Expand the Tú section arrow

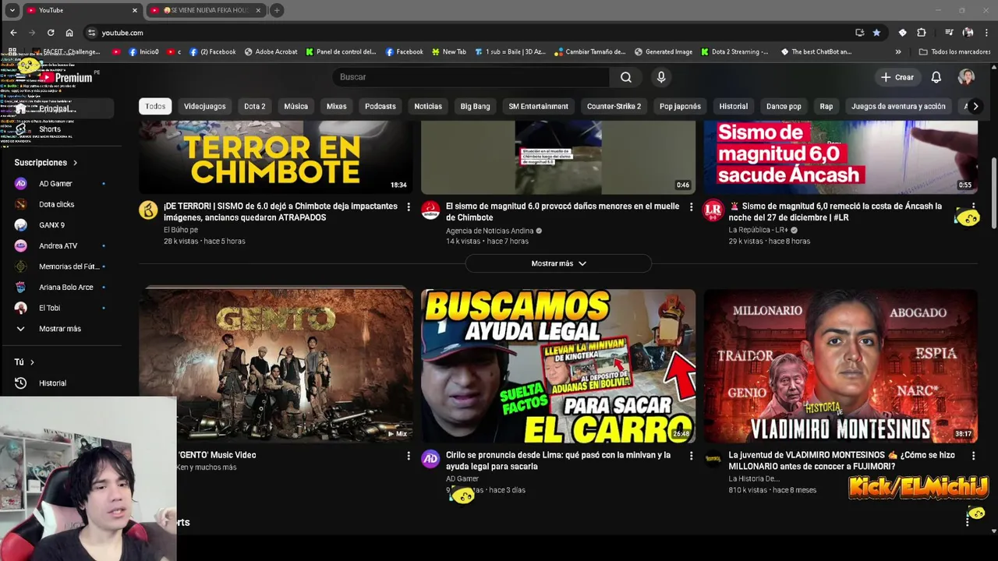[x=32, y=362]
